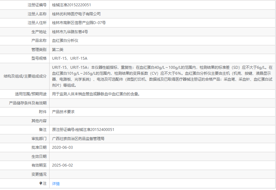Click the 审批部门 field label
This screenshot has height=190, width=276.
coord(39,139)
